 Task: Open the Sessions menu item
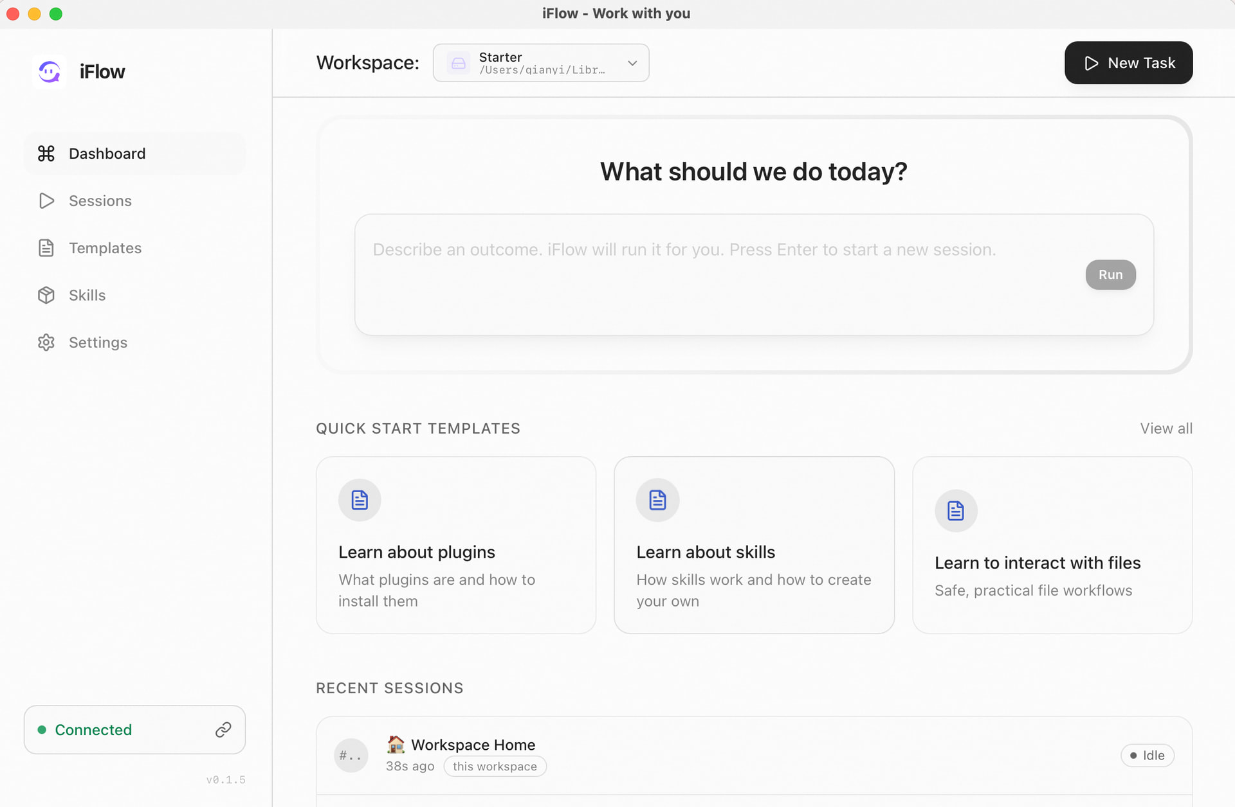point(100,201)
